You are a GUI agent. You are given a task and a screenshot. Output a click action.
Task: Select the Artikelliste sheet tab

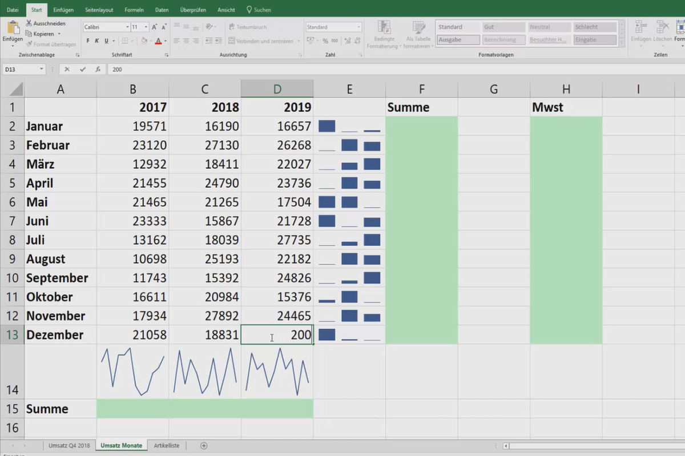click(x=166, y=445)
